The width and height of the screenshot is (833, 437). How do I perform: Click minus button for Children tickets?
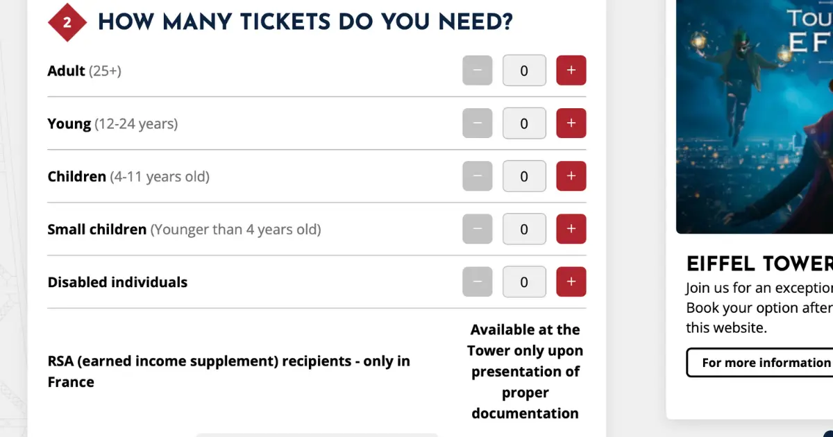478,176
